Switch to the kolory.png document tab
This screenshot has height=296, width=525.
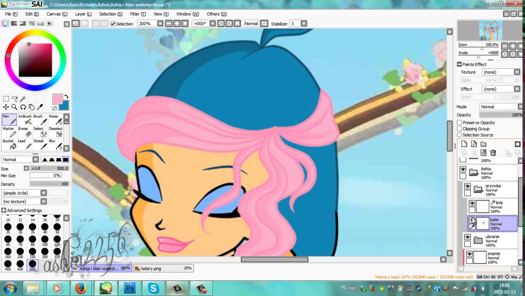tap(163, 268)
